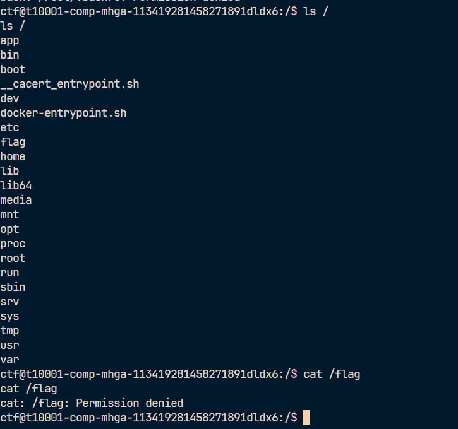
Task: Click the 'usr' entry in ls output
Action: 10,345
